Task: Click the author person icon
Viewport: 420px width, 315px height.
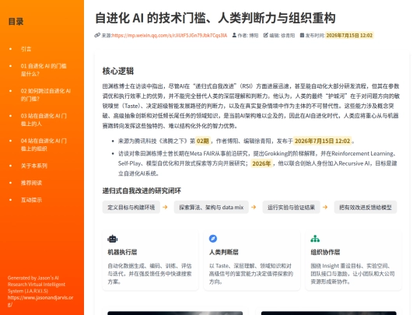Action: coord(234,35)
